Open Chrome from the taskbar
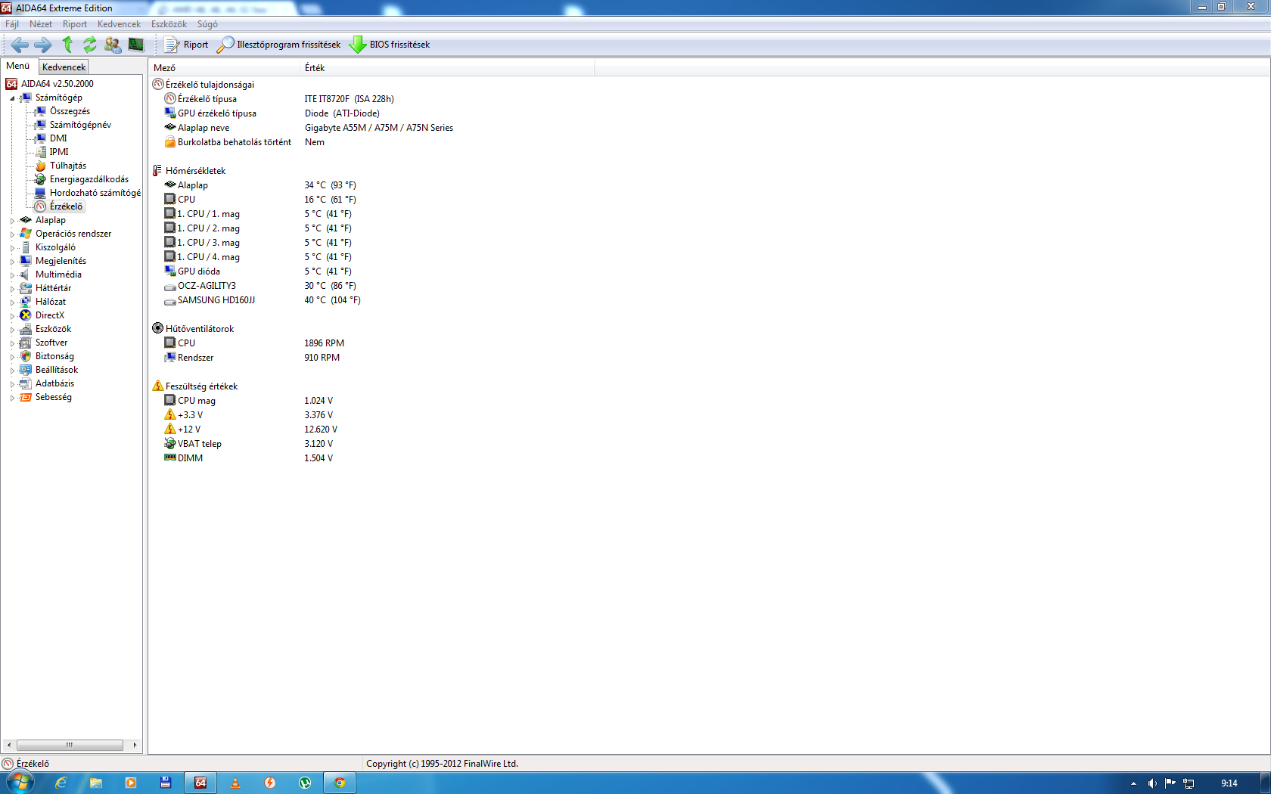1271x794 pixels. click(x=340, y=783)
